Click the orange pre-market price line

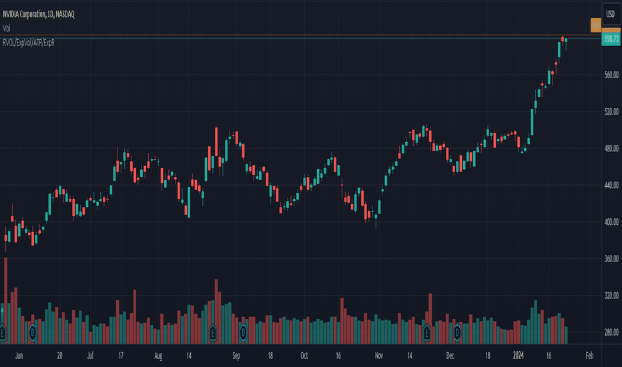pos(301,35)
